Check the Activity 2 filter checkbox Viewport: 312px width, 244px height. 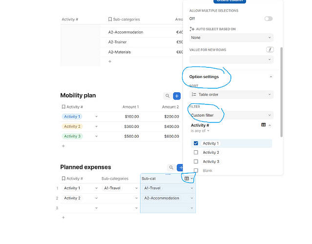[x=196, y=153]
